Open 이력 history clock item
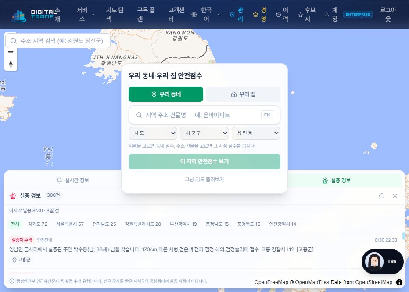Screen dimensions: 409x292 (282, 14)
